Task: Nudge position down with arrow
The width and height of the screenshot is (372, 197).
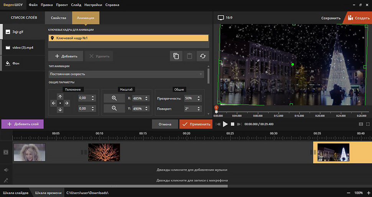Action: click(60, 110)
